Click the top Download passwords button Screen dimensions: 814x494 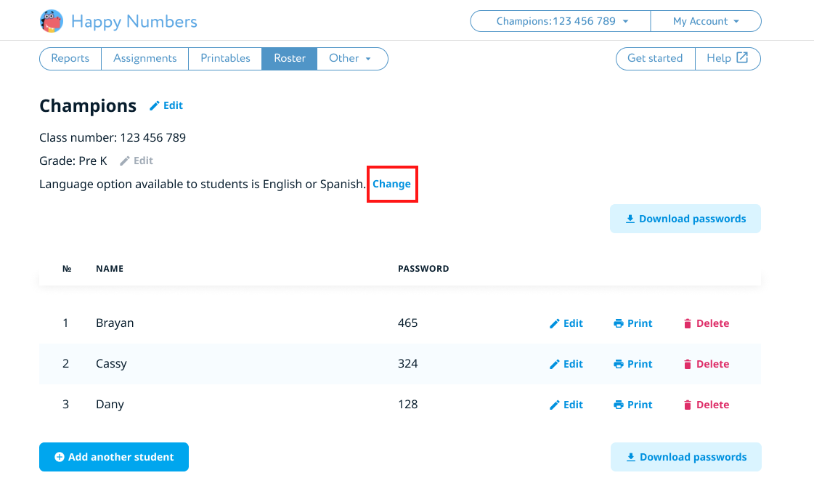685,219
